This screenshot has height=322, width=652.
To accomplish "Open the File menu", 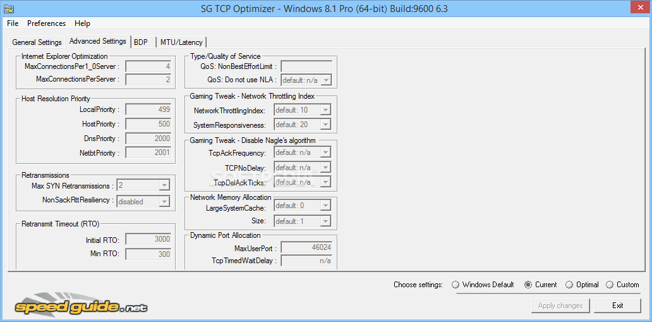I will point(13,23).
